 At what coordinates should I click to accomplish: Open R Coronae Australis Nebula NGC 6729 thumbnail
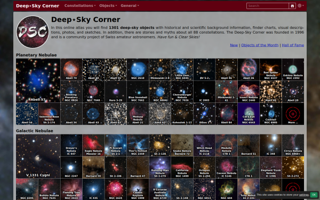(160, 189)
